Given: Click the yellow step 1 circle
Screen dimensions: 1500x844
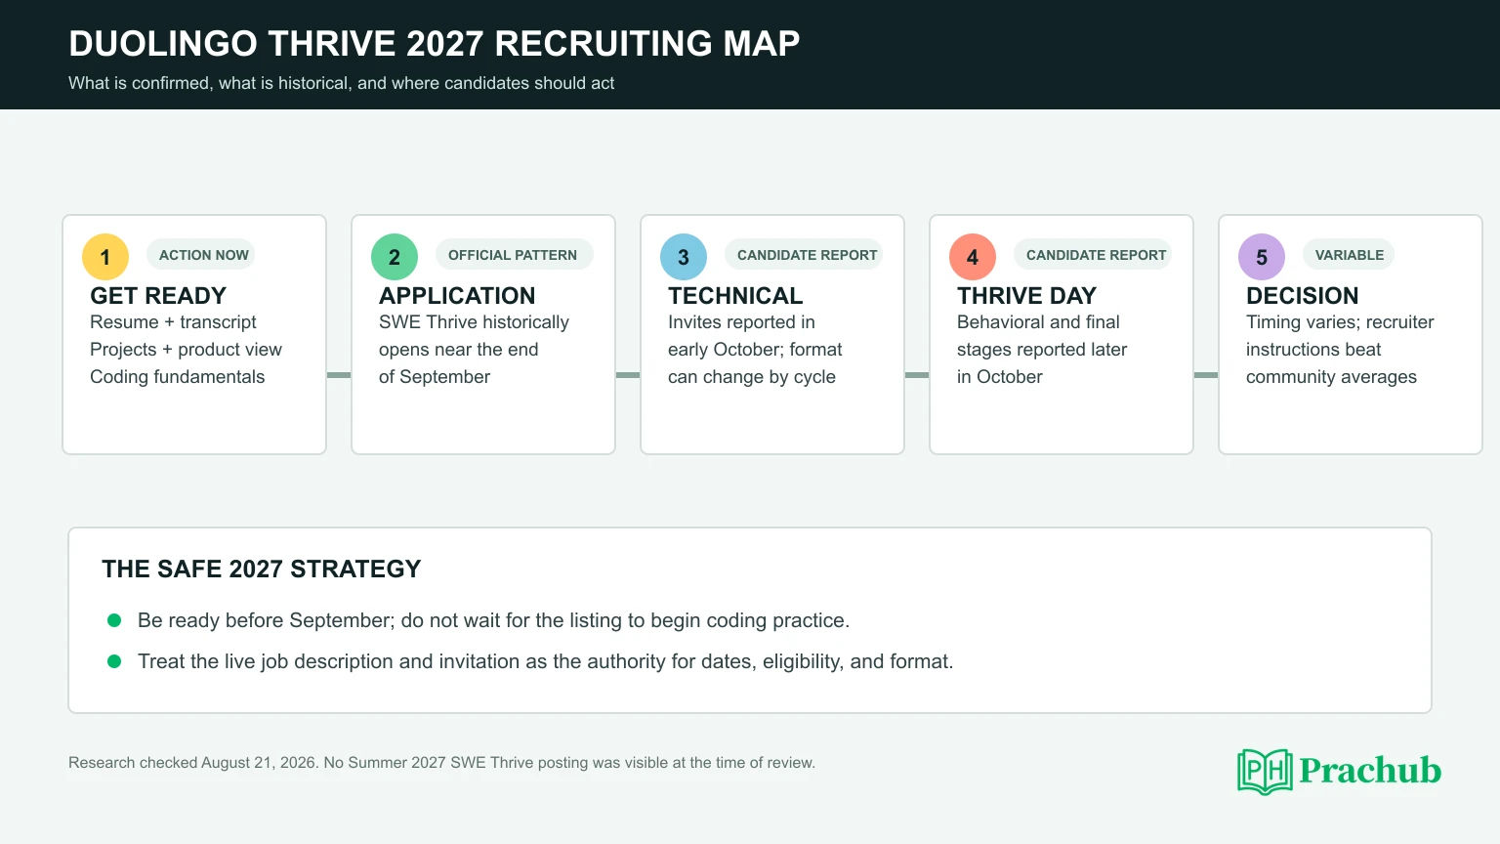Looking at the screenshot, I should (x=105, y=257).
